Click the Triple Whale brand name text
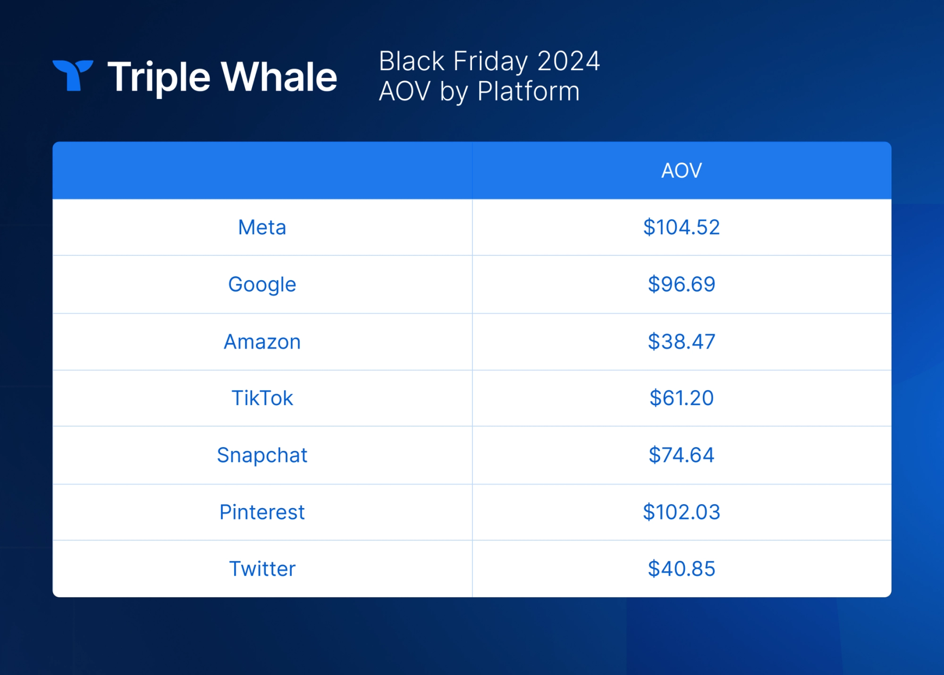 [x=223, y=77]
